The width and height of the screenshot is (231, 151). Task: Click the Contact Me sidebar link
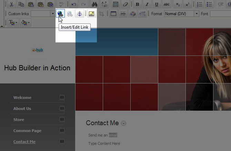(24, 142)
